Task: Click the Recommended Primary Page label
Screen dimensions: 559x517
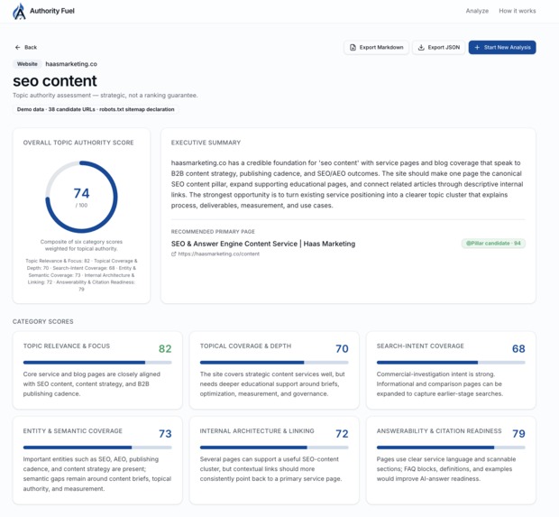Action: tap(213, 232)
